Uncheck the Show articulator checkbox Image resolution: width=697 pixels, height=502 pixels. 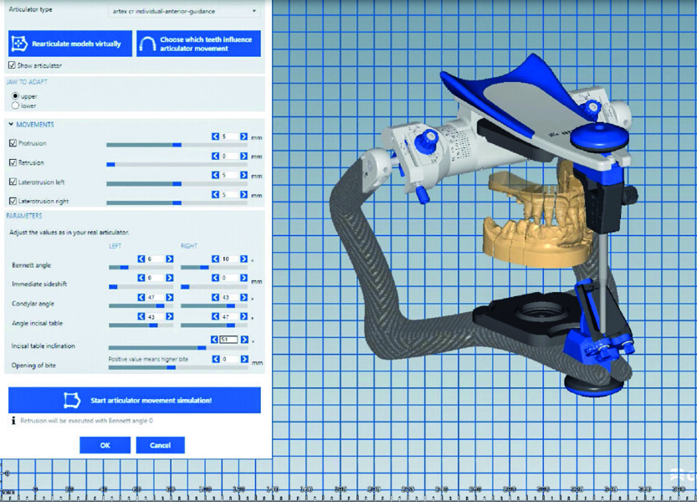pyautogui.click(x=12, y=65)
